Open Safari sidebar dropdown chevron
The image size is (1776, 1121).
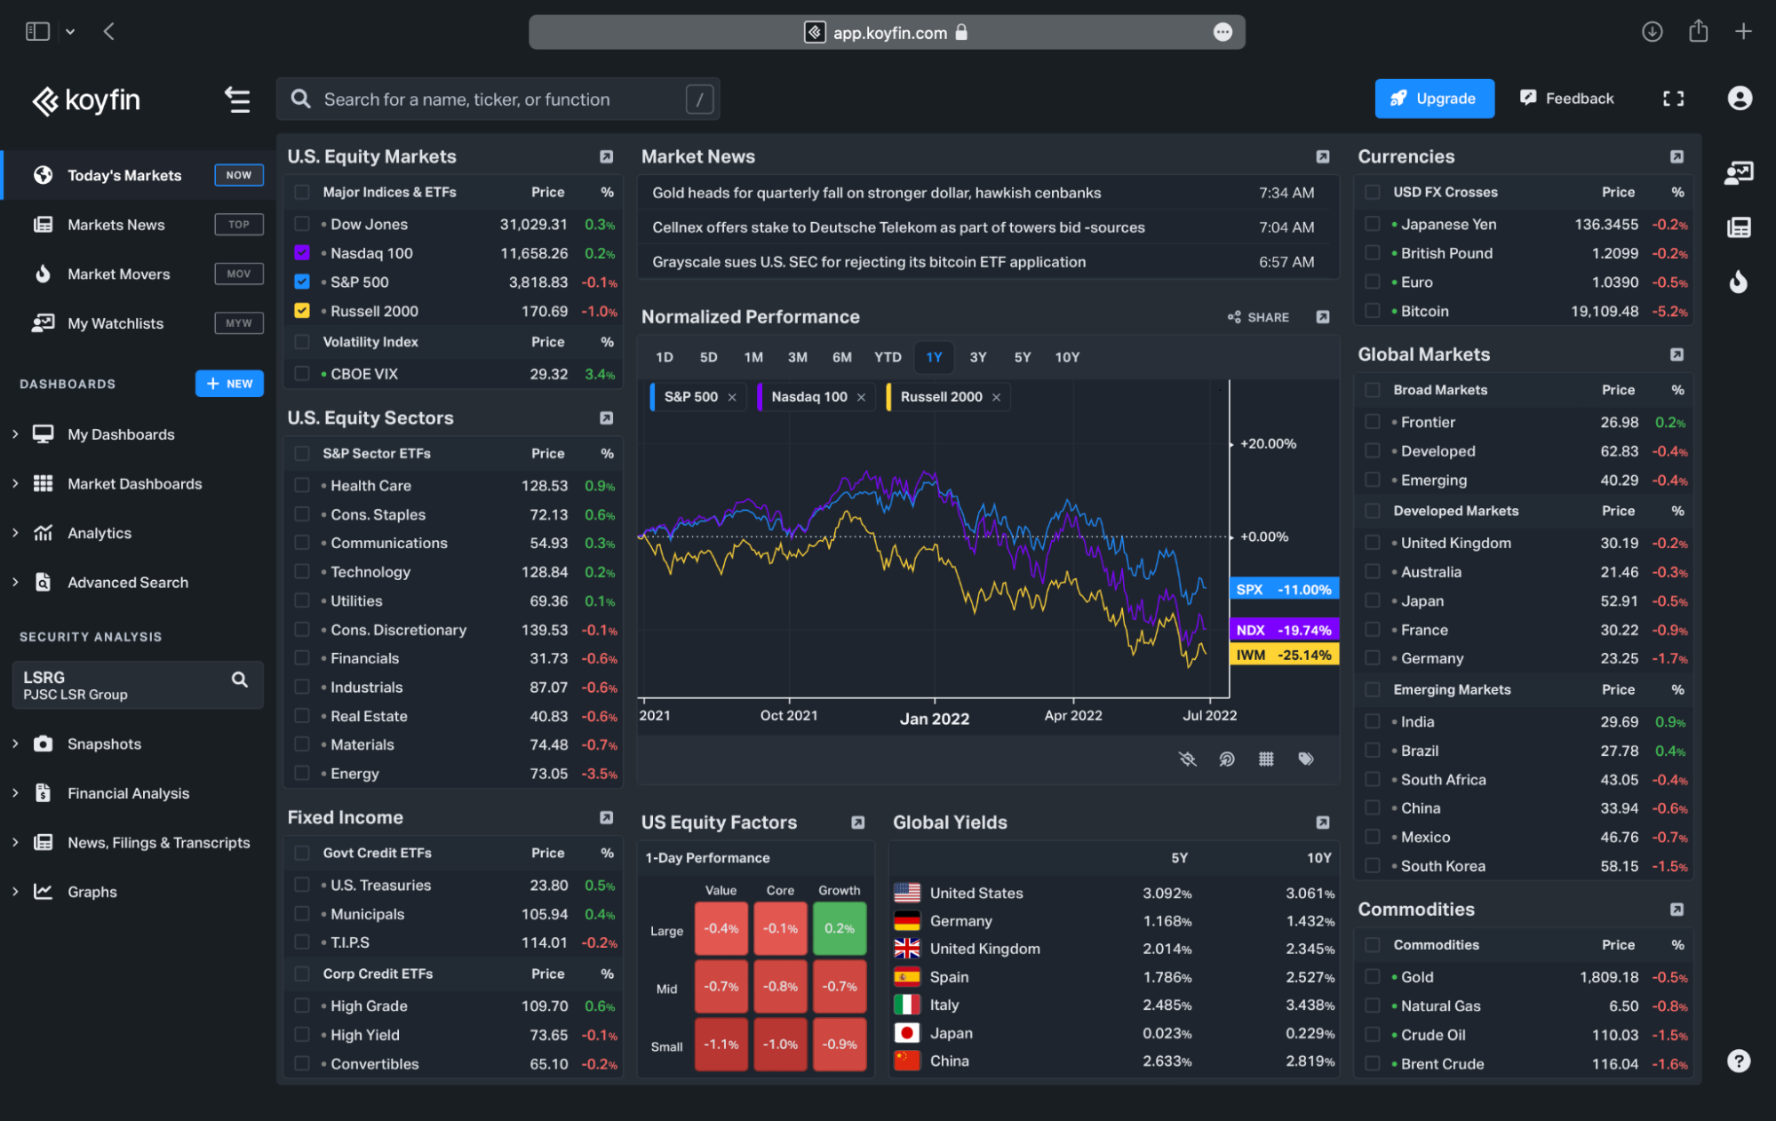tap(70, 32)
